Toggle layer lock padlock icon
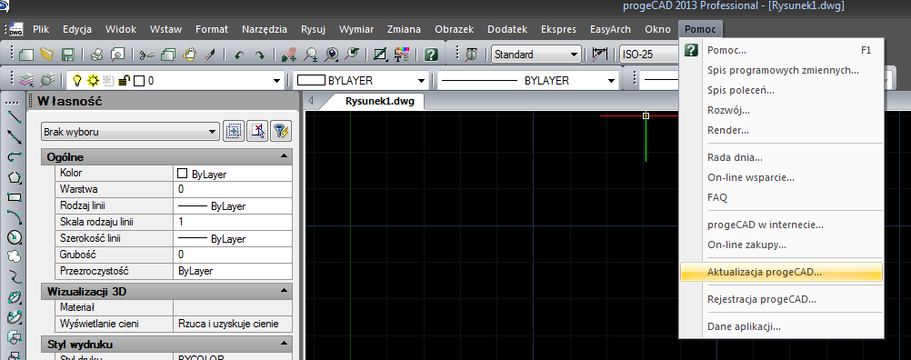The width and height of the screenshot is (911, 360). [123, 81]
